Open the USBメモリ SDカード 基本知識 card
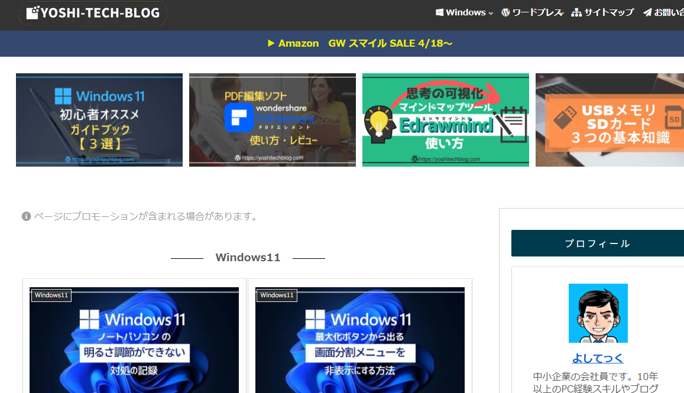This screenshot has width=684, height=393. (x=610, y=120)
